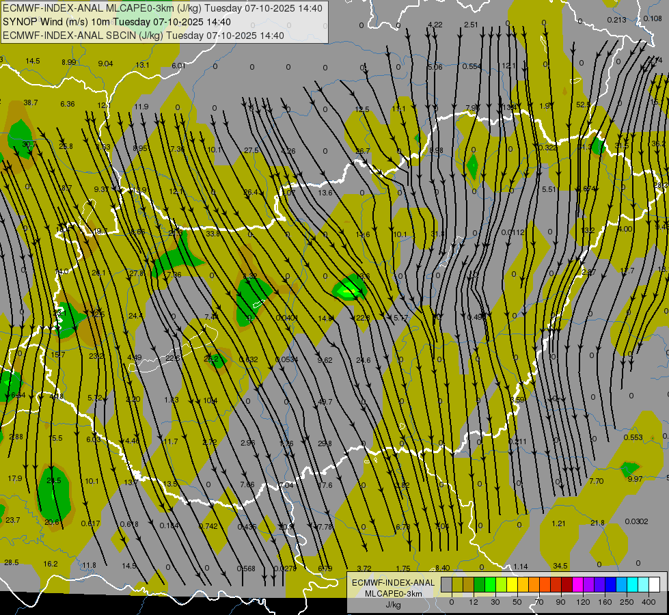Click the gray swatch at legend start
The width and height of the screenshot is (669, 615).
click(446, 584)
